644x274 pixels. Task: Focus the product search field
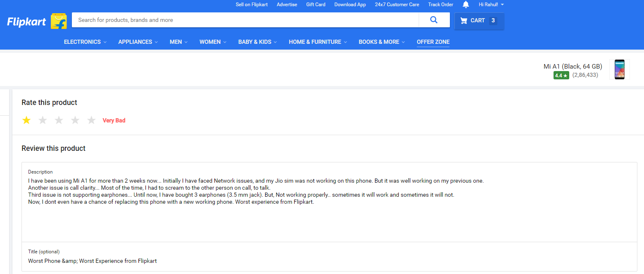pos(245,20)
